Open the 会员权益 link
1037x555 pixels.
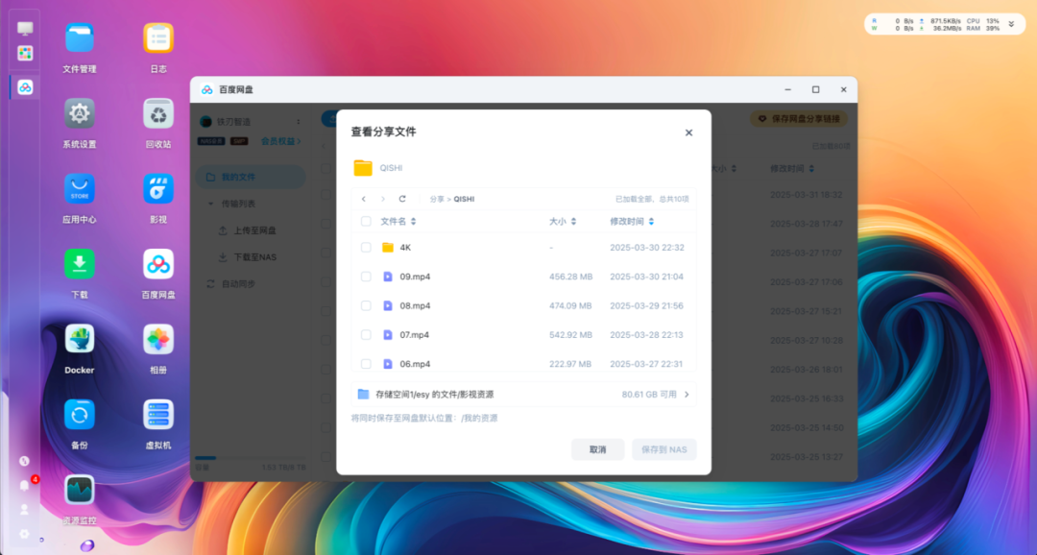(280, 141)
